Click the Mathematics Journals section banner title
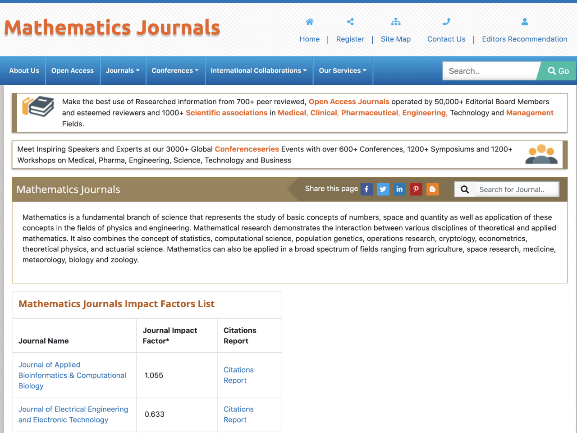This screenshot has width=577, height=433. 69,189
